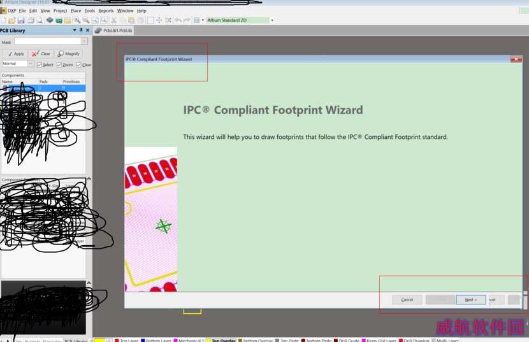The height and width of the screenshot is (342, 529).
Task: Switch to the PcbLib1.PcbLib document tab
Action: 113,31
